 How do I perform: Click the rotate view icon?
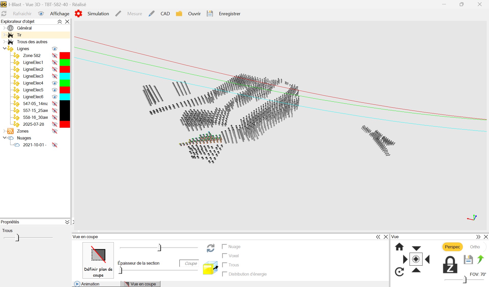point(399,271)
